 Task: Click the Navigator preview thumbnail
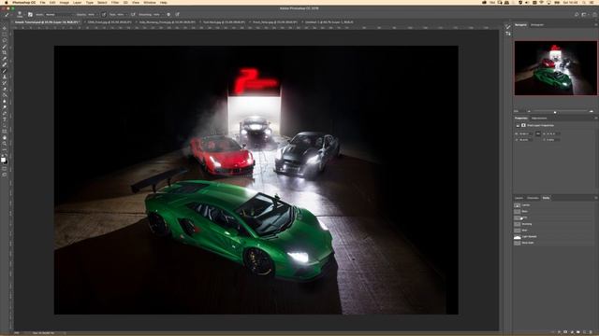click(555, 68)
